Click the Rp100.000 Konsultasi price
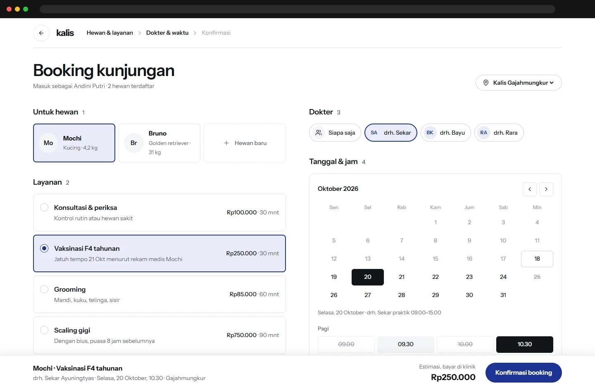 (x=242, y=212)
